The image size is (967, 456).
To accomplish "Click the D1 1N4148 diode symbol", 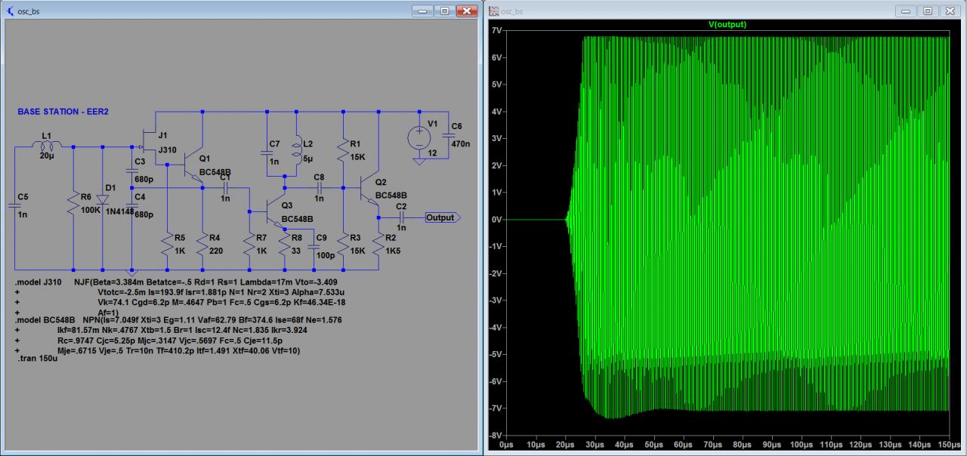I will click(102, 199).
